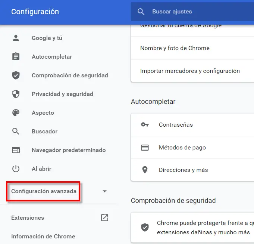Open Nombre y foto de Chrome
The height and width of the screenshot is (244, 254).
[x=175, y=48]
